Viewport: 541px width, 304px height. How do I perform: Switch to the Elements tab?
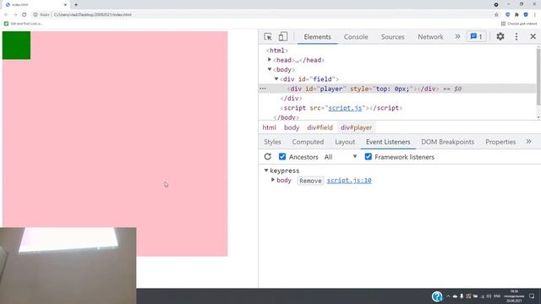[x=318, y=36]
